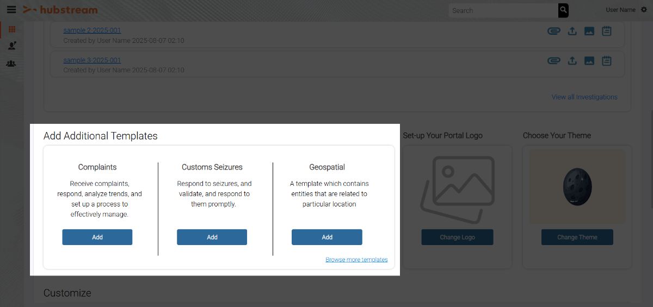This screenshot has width=653, height=307.
Task: Click into the Search field
Action: click(503, 10)
